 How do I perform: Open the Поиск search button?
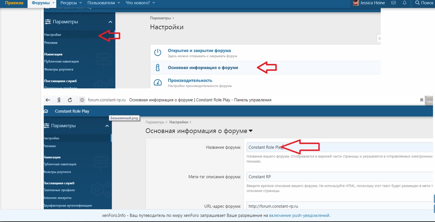(424, 3)
